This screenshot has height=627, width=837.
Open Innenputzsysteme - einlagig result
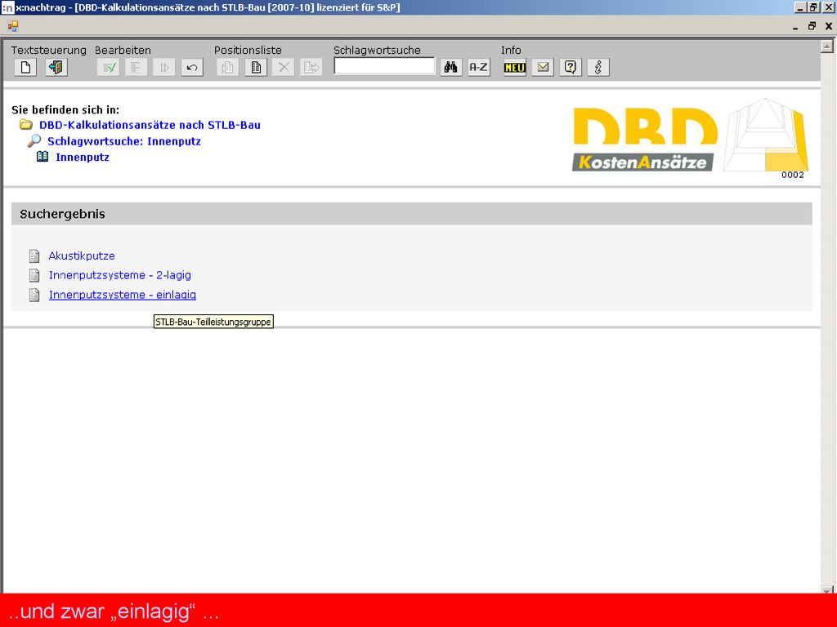click(123, 295)
